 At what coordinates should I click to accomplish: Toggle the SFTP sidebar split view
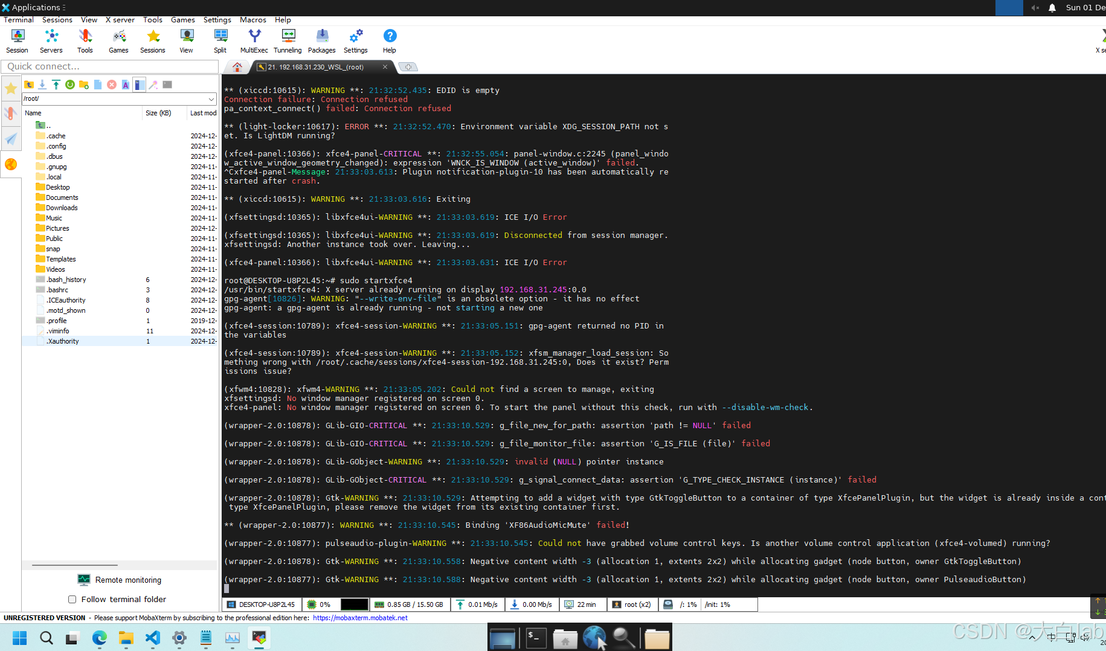(140, 85)
